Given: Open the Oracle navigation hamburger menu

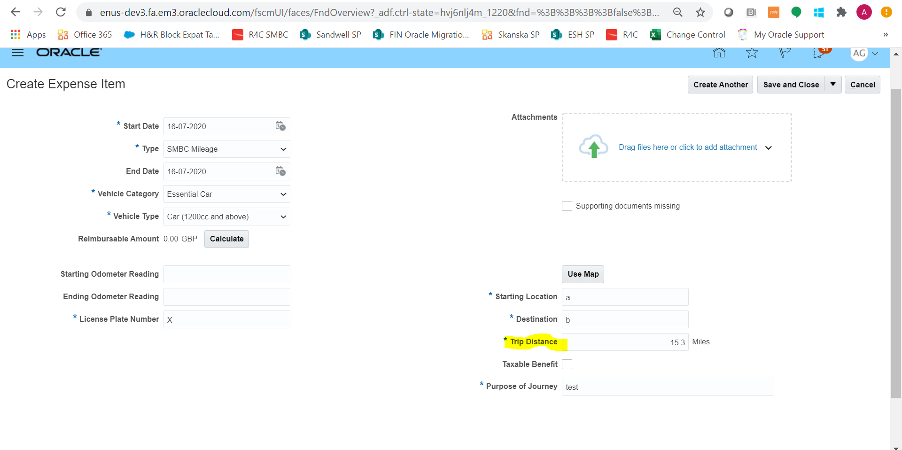Looking at the screenshot, I should point(17,53).
